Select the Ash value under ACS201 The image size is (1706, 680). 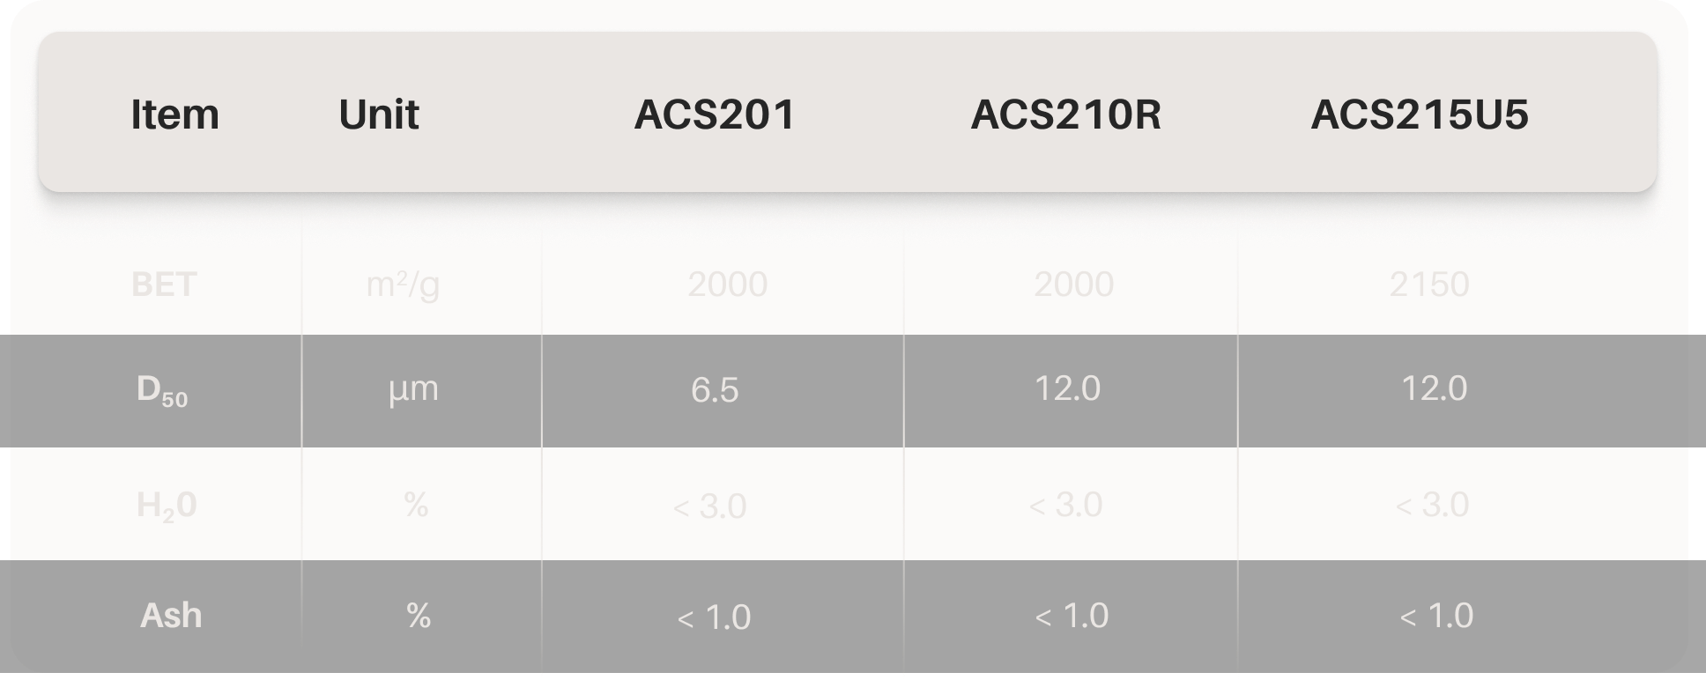pos(715,617)
